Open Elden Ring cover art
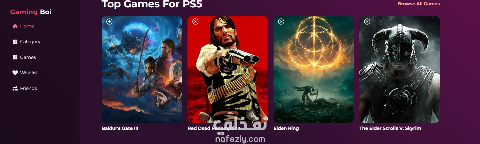Image resolution: width=480 pixels, height=144 pixels. (314, 69)
